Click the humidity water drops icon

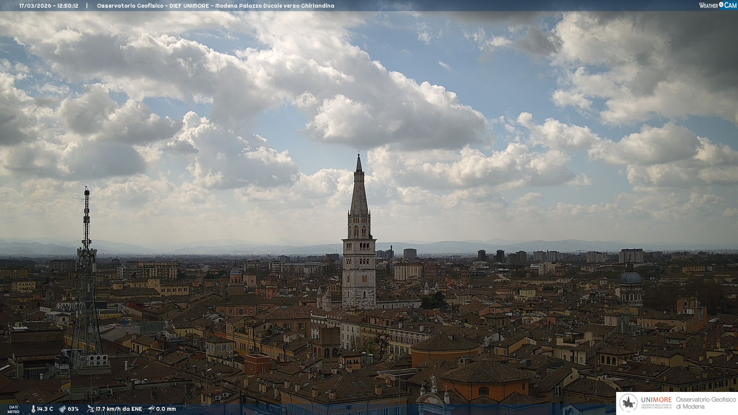pos(62,409)
